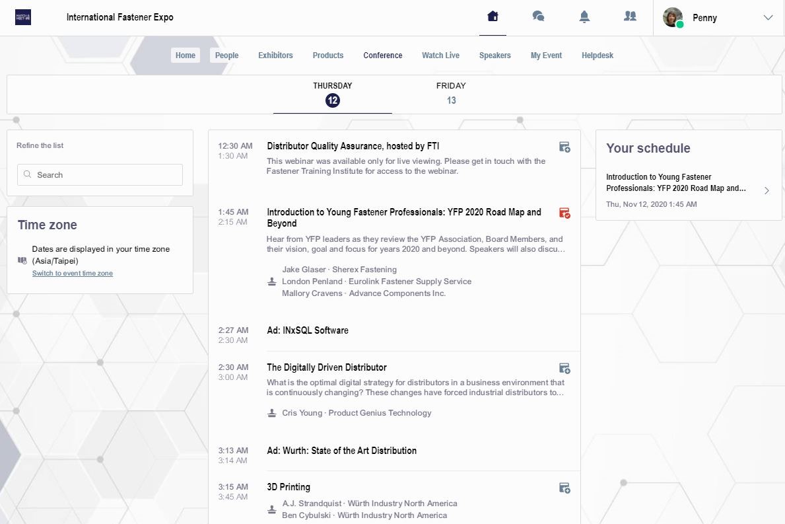Add The Digitally Driven Distributor to schedule

tap(564, 368)
